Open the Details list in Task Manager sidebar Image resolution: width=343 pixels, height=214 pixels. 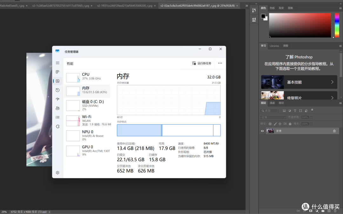(x=57, y=117)
